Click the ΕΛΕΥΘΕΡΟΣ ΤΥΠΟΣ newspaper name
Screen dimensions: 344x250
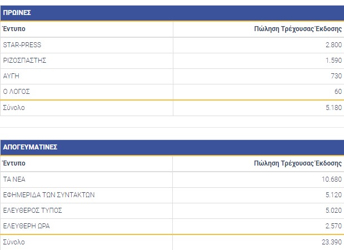[x=32, y=211]
